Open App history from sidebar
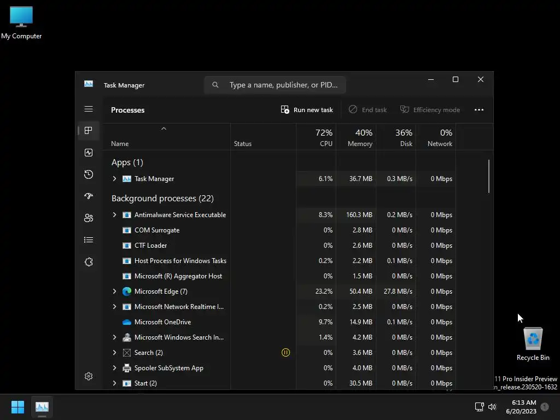 tap(89, 174)
